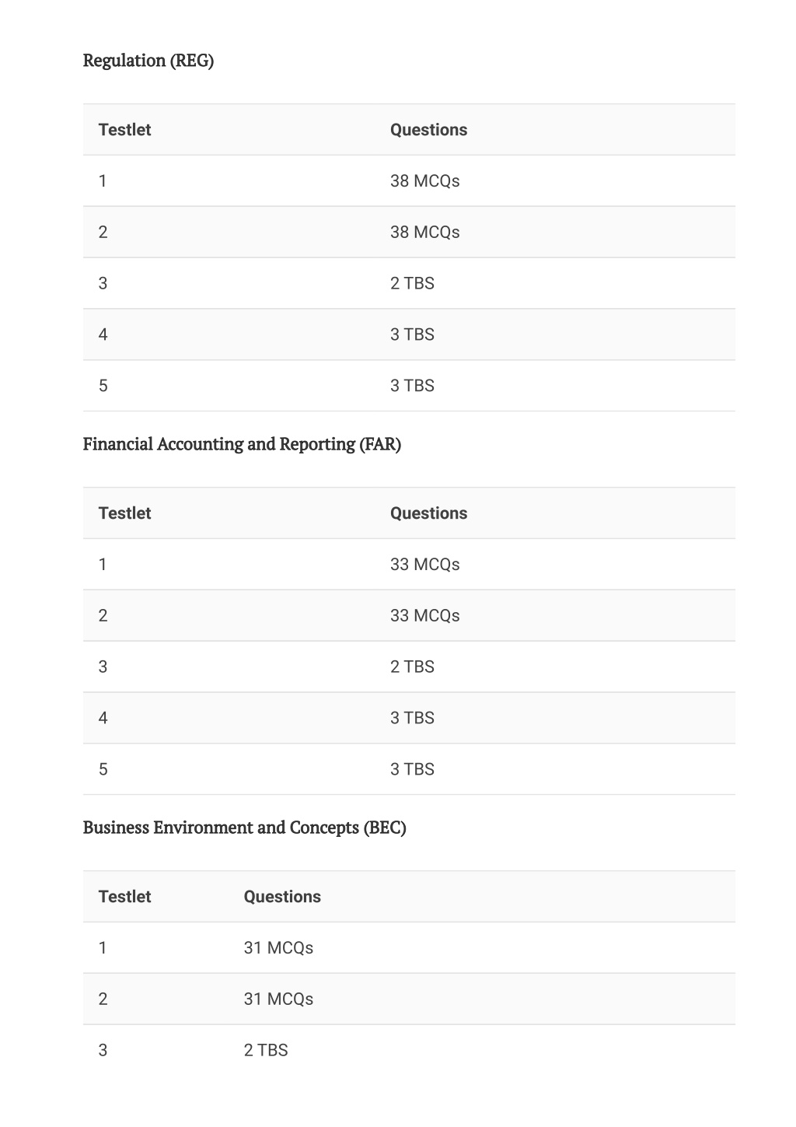Click the Testlet column header in REG table
Viewport: 796px width, 1127px height.
point(124,130)
